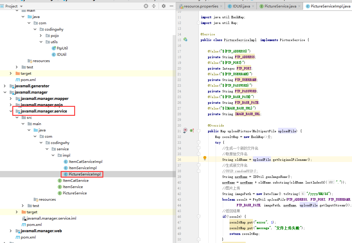Screen dimensions: 352x243
Task: Open the Project panel gear settings
Action: tap(164, 6)
